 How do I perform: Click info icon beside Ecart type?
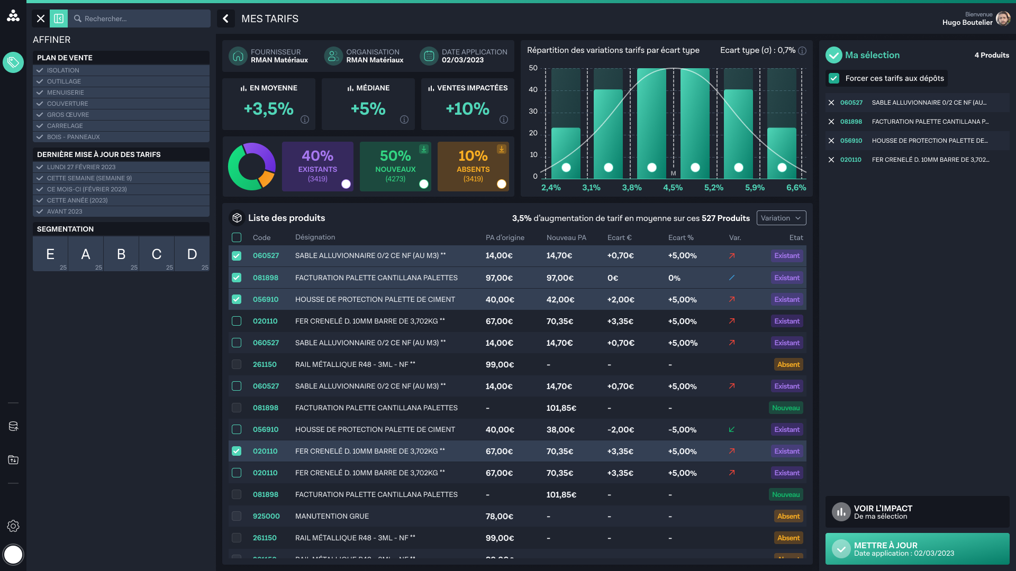click(x=802, y=51)
